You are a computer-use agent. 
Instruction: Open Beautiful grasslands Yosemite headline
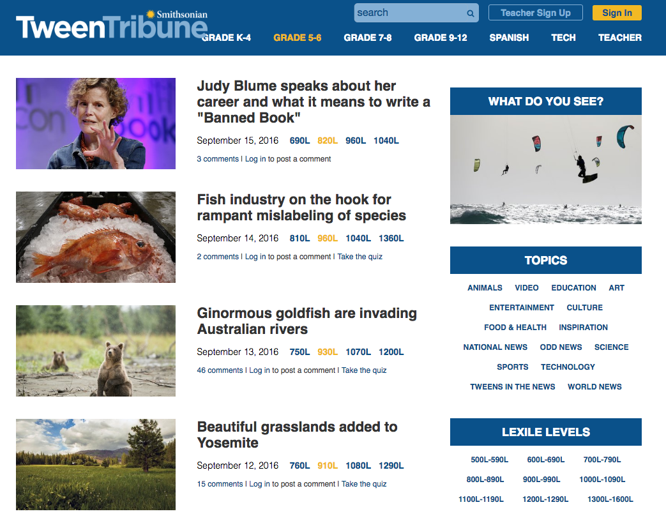[x=297, y=435]
